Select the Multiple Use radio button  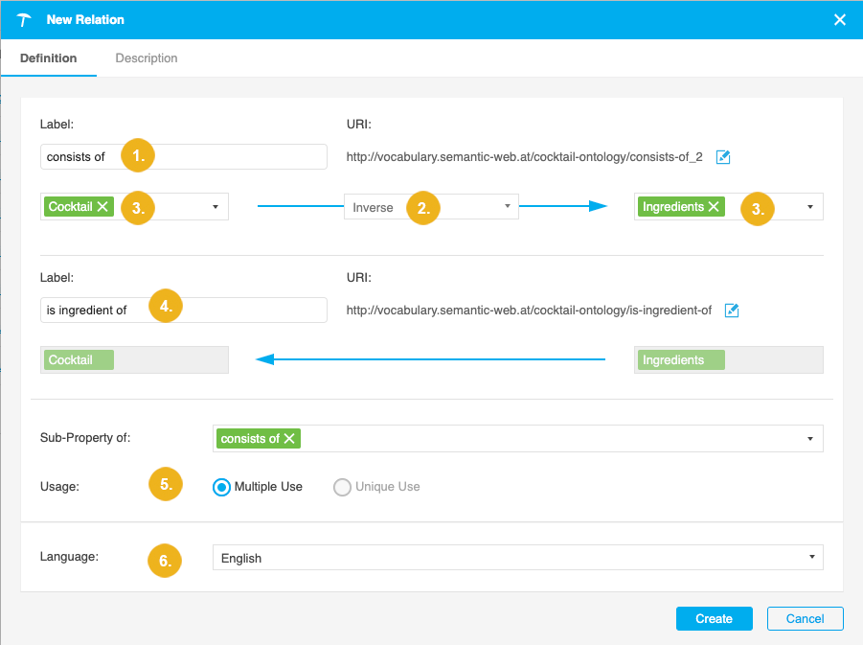pyautogui.click(x=221, y=487)
